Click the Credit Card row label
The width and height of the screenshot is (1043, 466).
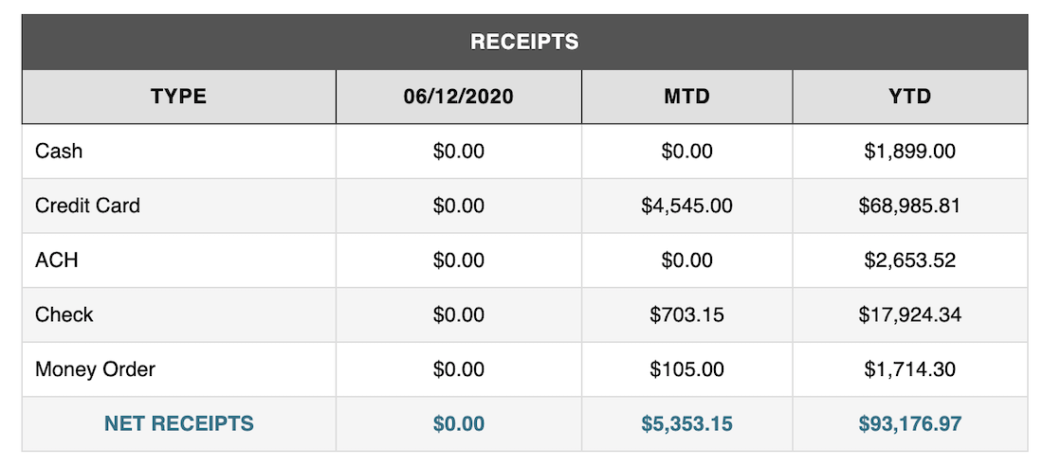88,206
